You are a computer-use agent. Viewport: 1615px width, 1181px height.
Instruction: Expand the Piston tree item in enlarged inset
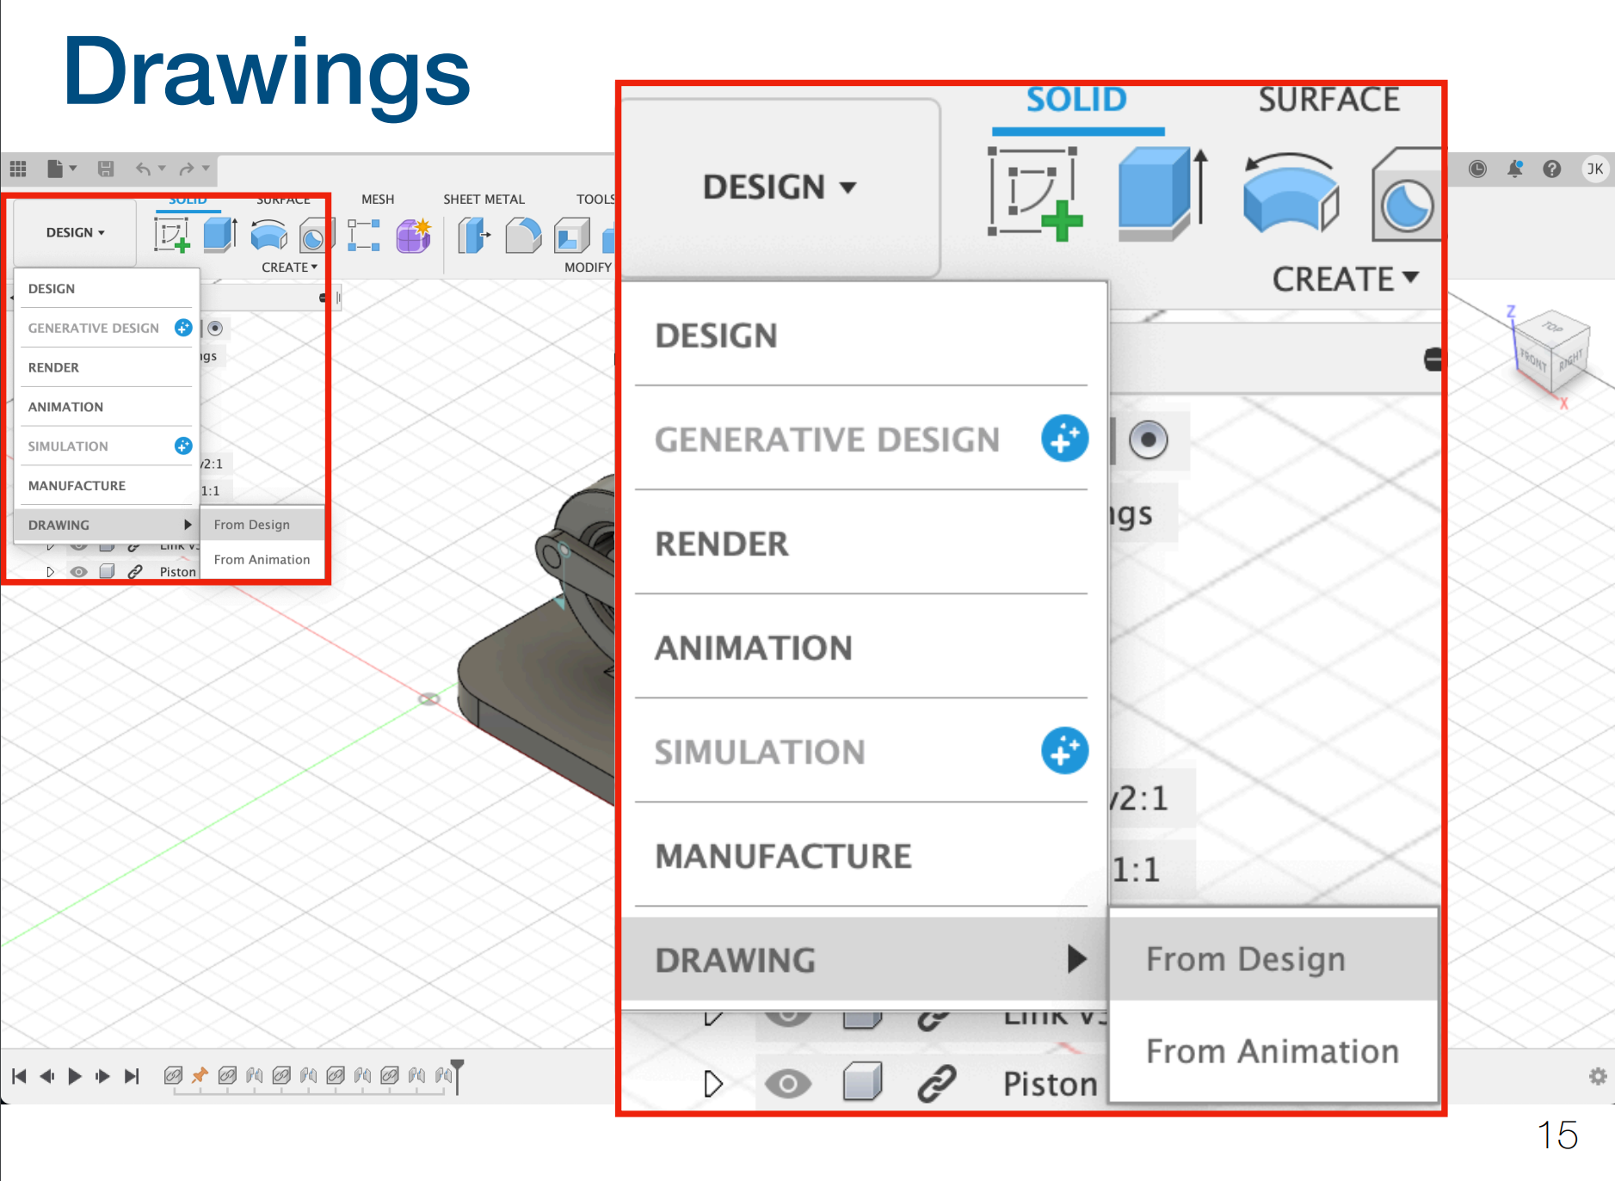(712, 1083)
